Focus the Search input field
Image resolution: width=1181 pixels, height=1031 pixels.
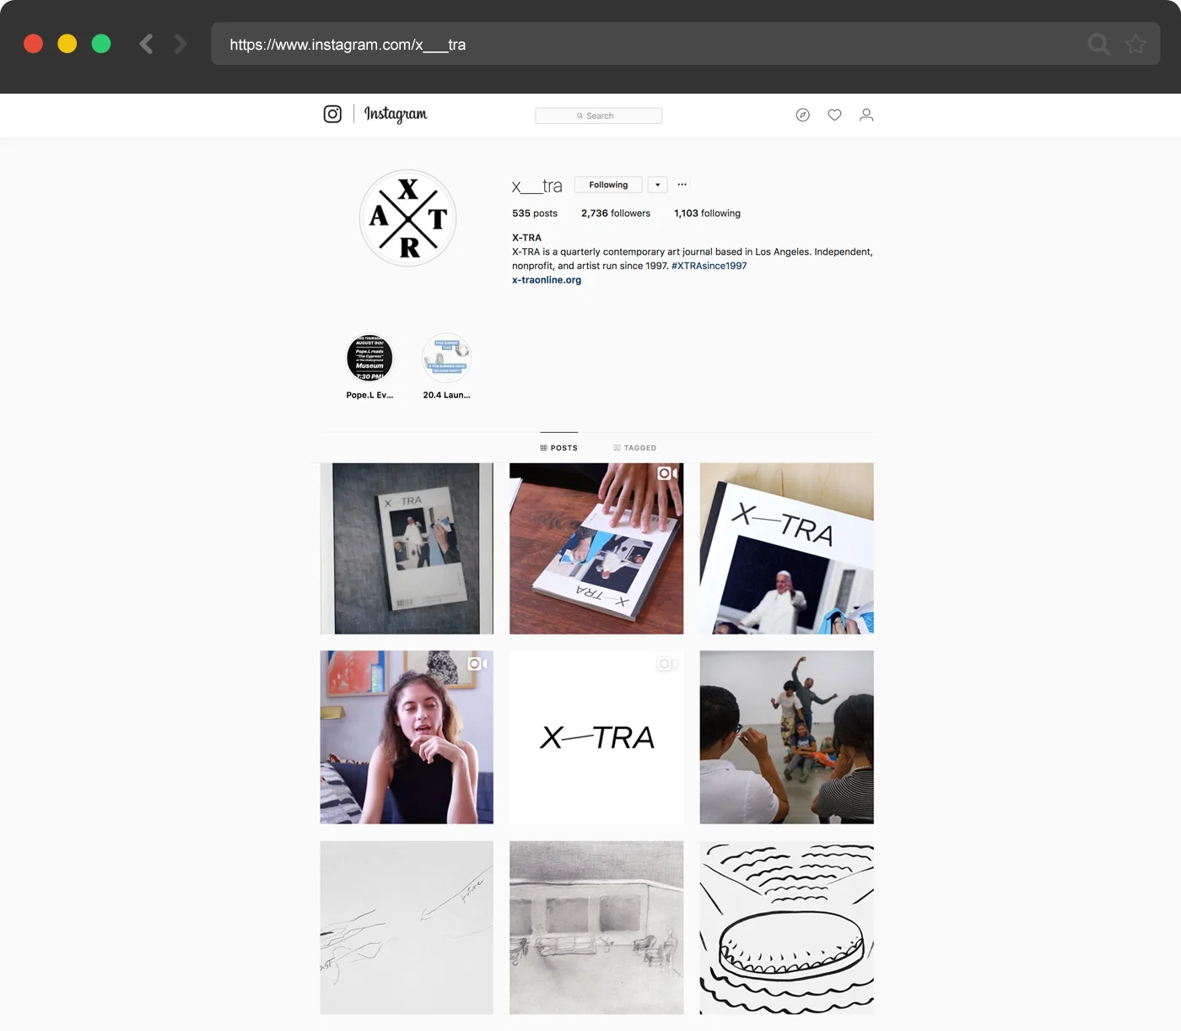click(x=598, y=116)
